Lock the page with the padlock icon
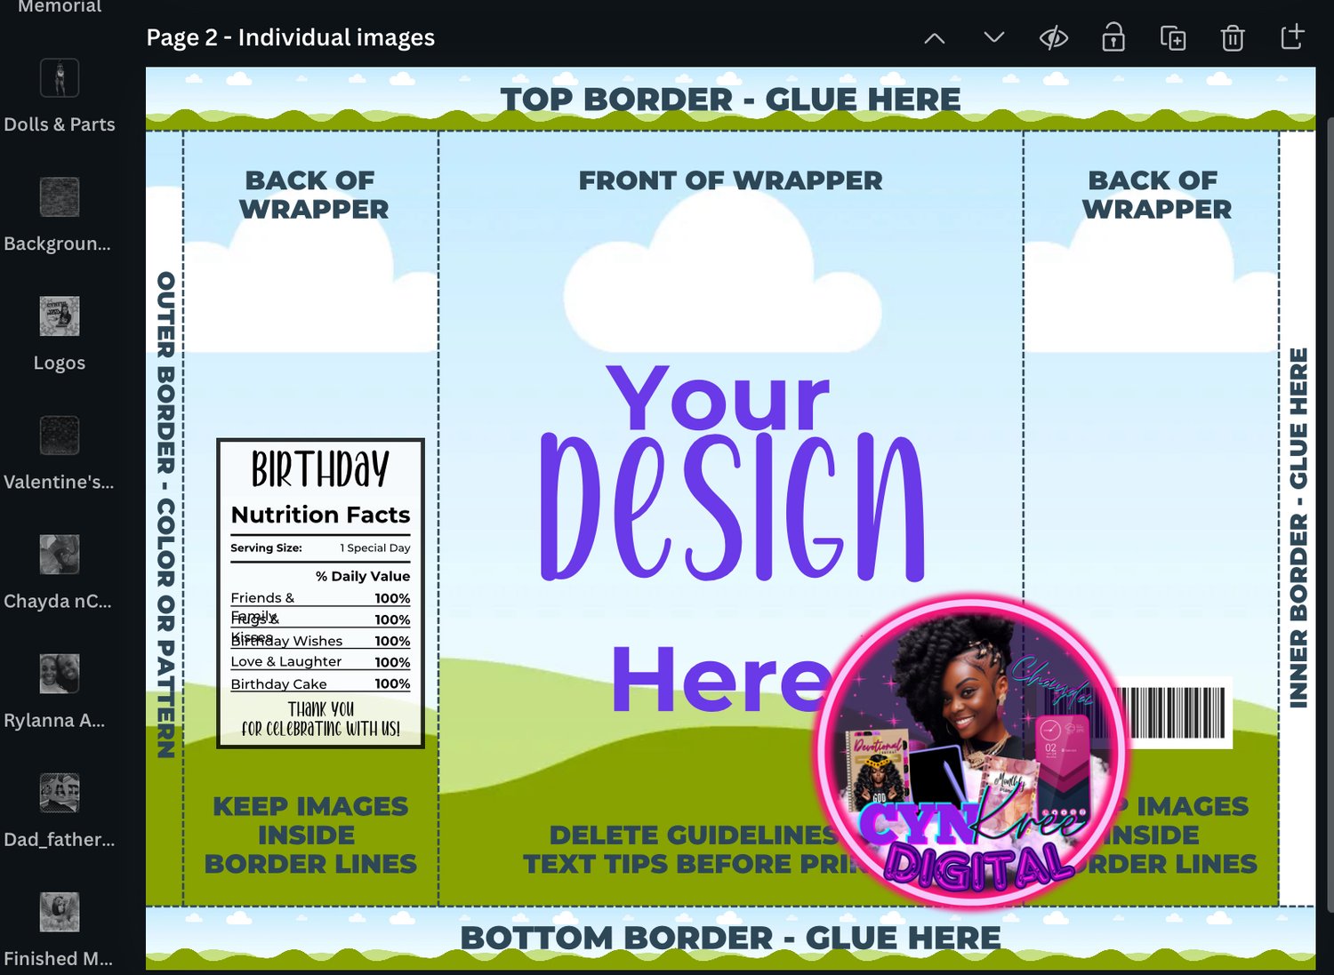This screenshot has width=1334, height=975. point(1113,38)
